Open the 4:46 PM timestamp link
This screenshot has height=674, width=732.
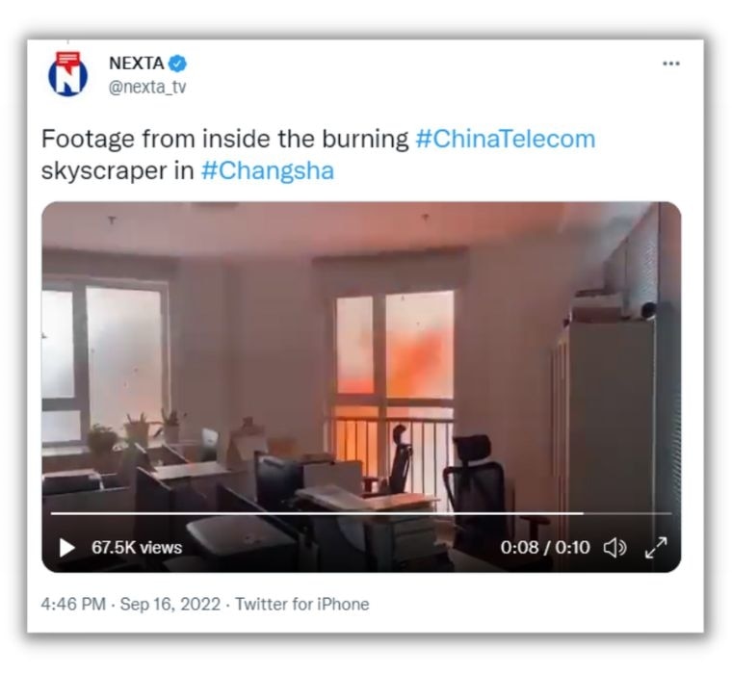[x=73, y=604]
